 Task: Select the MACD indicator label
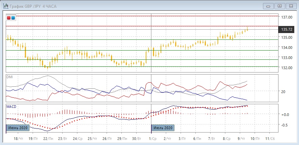[x=11, y=107]
